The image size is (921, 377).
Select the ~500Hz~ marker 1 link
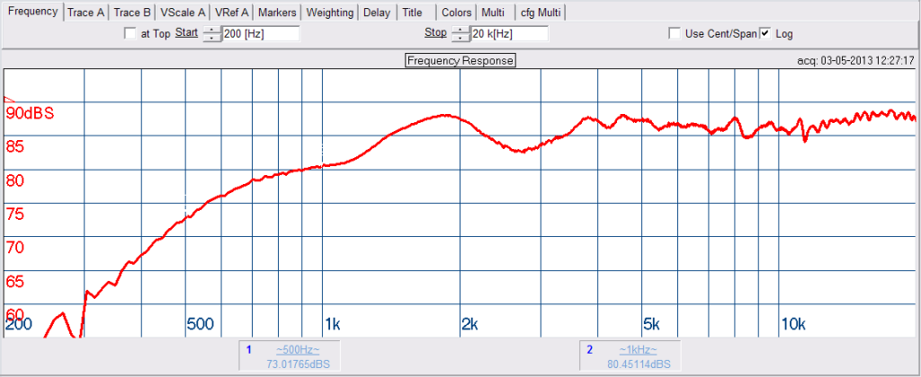click(297, 349)
